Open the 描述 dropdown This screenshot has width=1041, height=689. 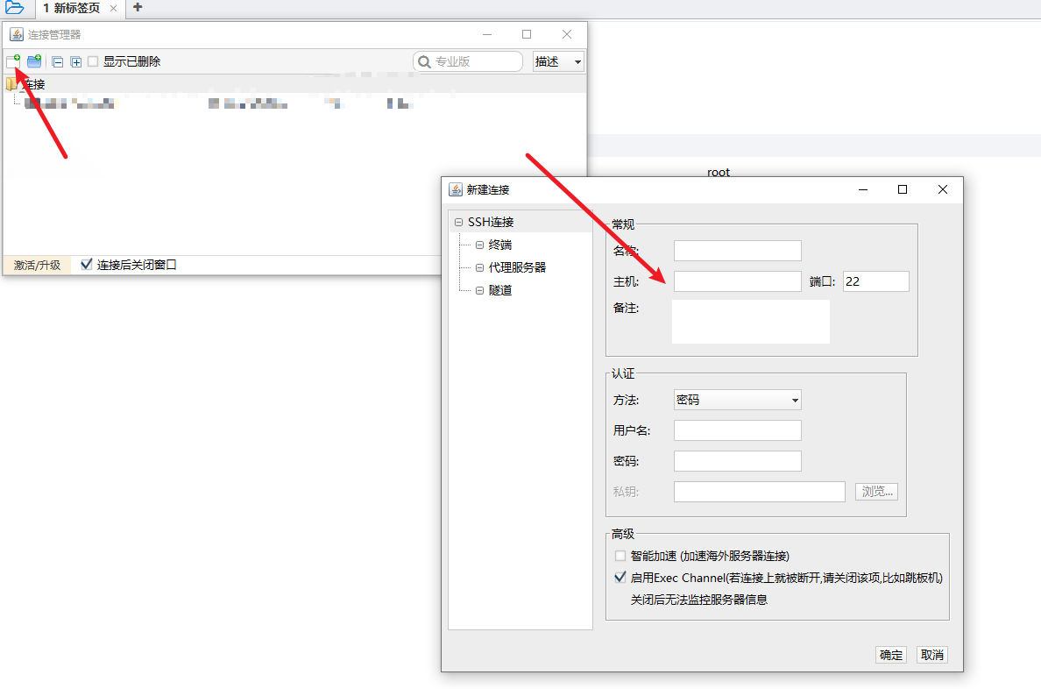[x=558, y=61]
